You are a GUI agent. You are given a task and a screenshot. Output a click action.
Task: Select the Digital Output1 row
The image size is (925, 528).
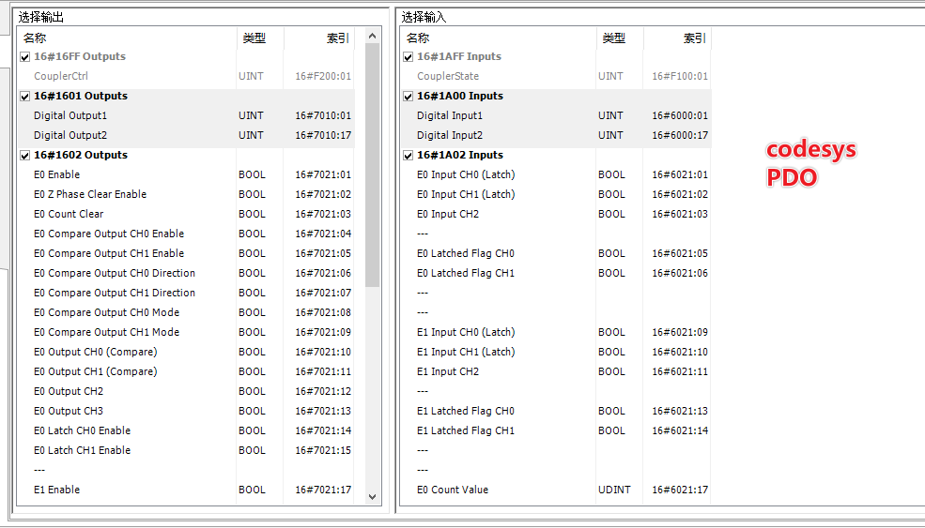pyautogui.click(x=186, y=115)
